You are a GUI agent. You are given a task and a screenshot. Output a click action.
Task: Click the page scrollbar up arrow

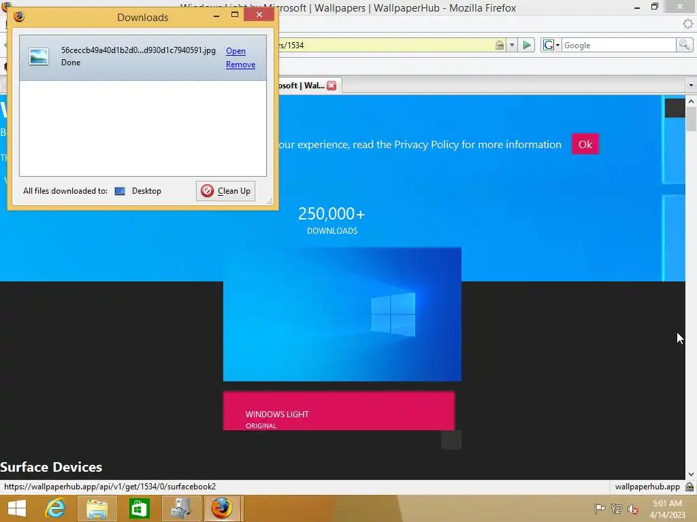691,101
